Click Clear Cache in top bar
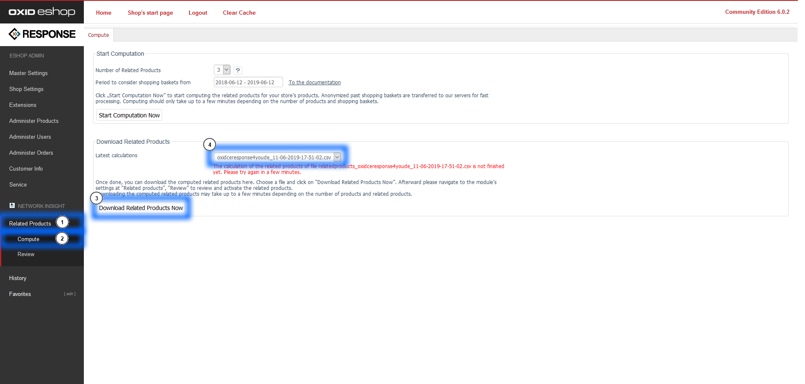 point(239,13)
